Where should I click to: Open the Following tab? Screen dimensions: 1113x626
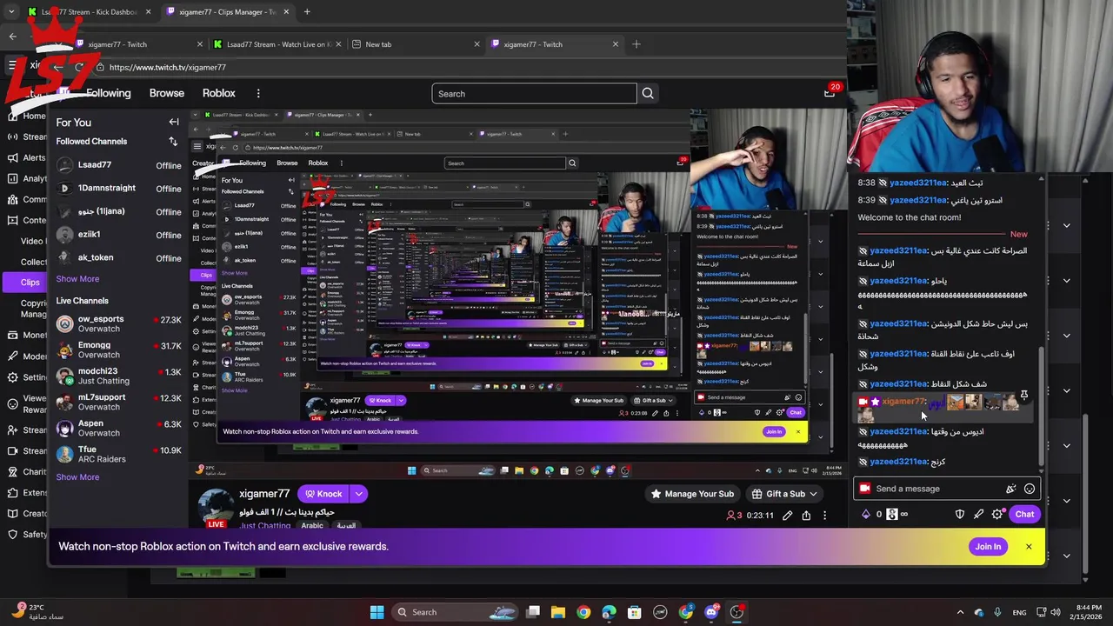coord(108,93)
